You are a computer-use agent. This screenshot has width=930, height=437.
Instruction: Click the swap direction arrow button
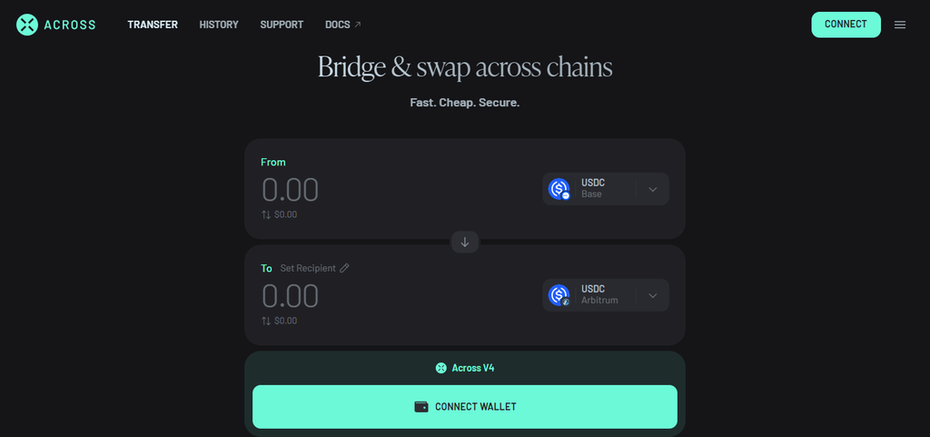(465, 242)
